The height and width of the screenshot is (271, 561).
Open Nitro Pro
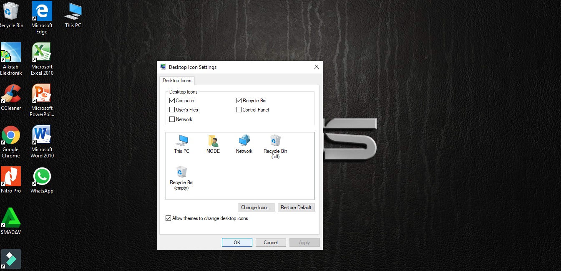click(11, 175)
